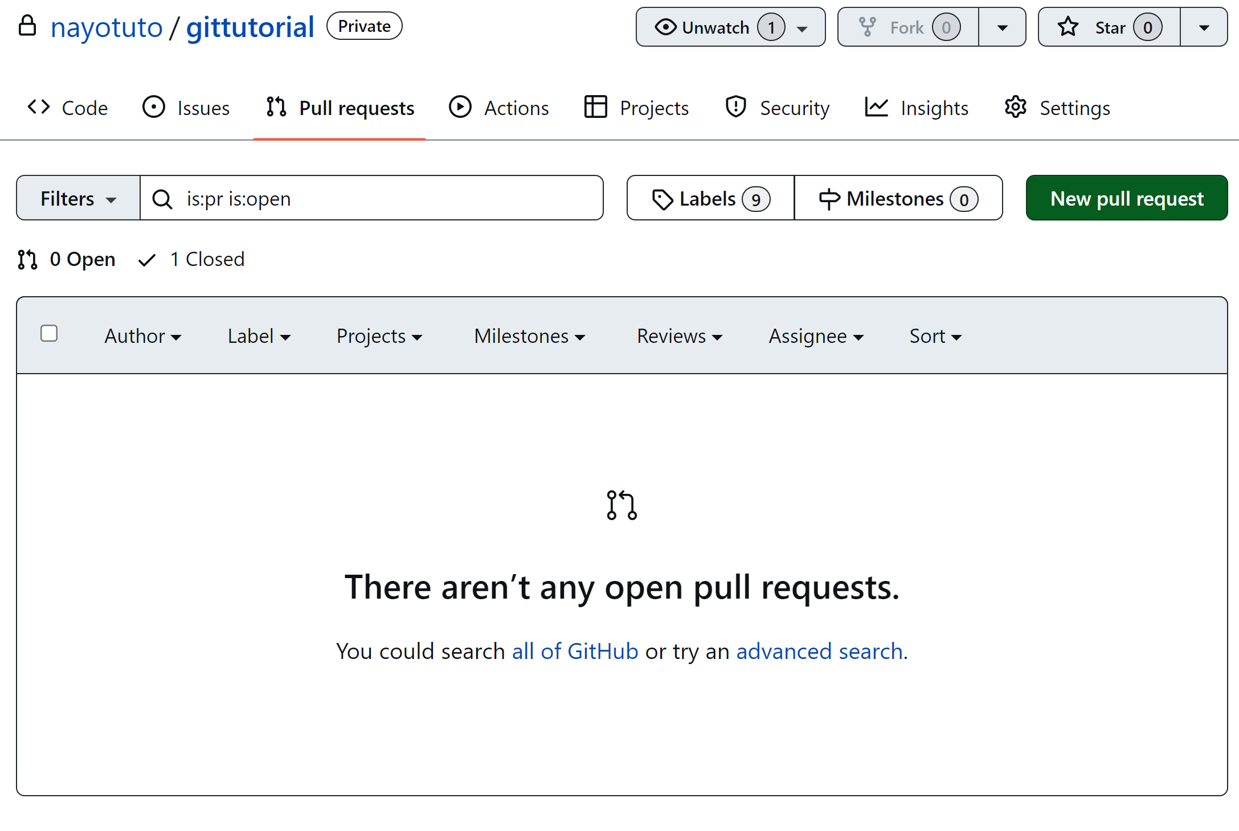Expand the Filters dropdown
This screenshot has width=1239, height=831.
(78, 199)
